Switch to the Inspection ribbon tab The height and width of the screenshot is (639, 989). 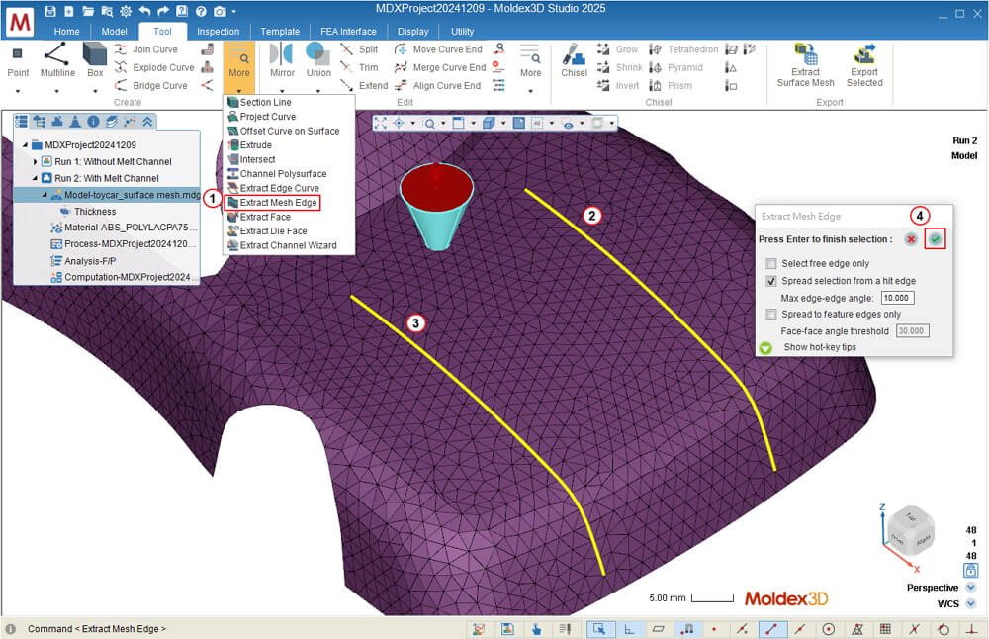pos(219,31)
